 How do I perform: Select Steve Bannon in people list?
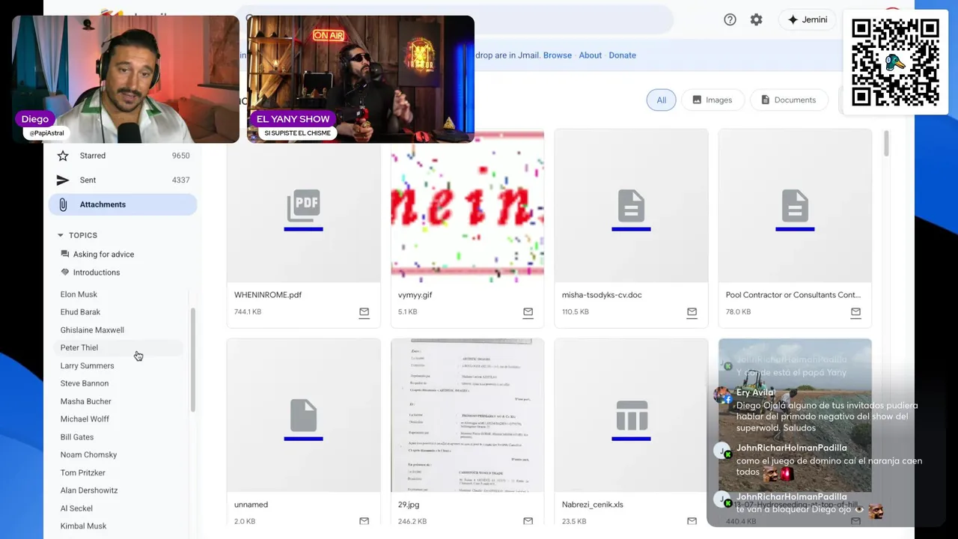[x=85, y=383]
